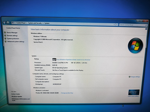Click the Forward navigation arrow button
Image resolution: width=150 pixels, height=112 pixels.
[8, 23]
